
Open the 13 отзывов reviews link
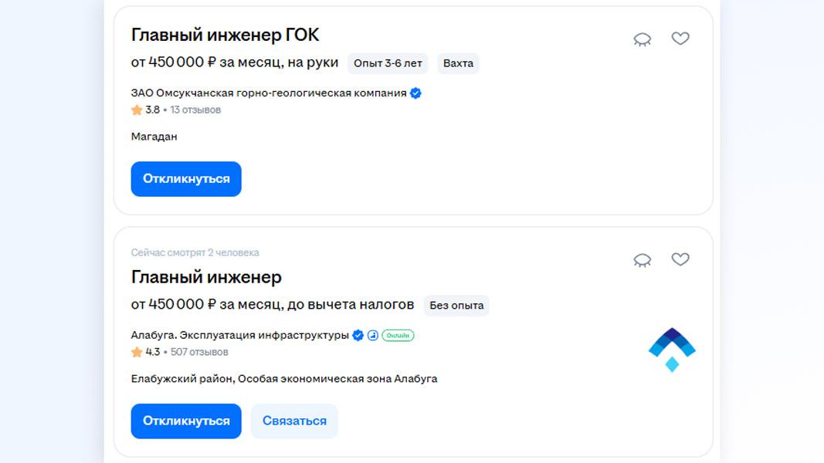click(x=195, y=110)
